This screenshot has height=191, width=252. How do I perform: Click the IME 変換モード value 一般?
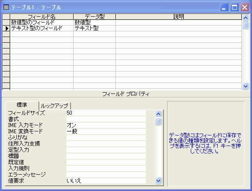click(x=106, y=131)
